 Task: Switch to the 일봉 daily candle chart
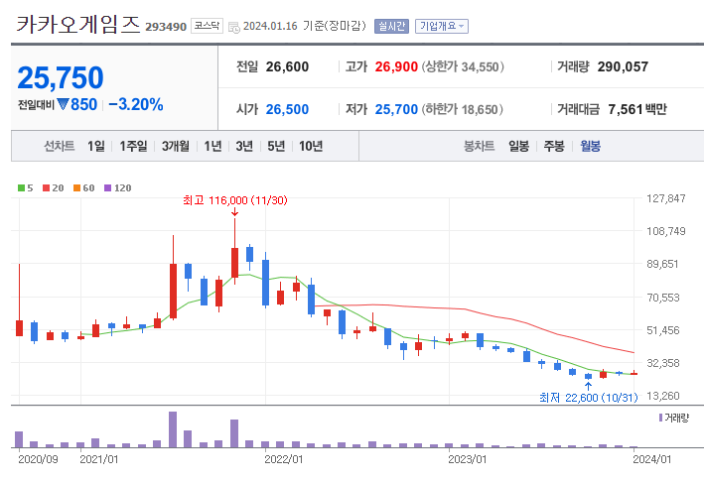(518, 146)
